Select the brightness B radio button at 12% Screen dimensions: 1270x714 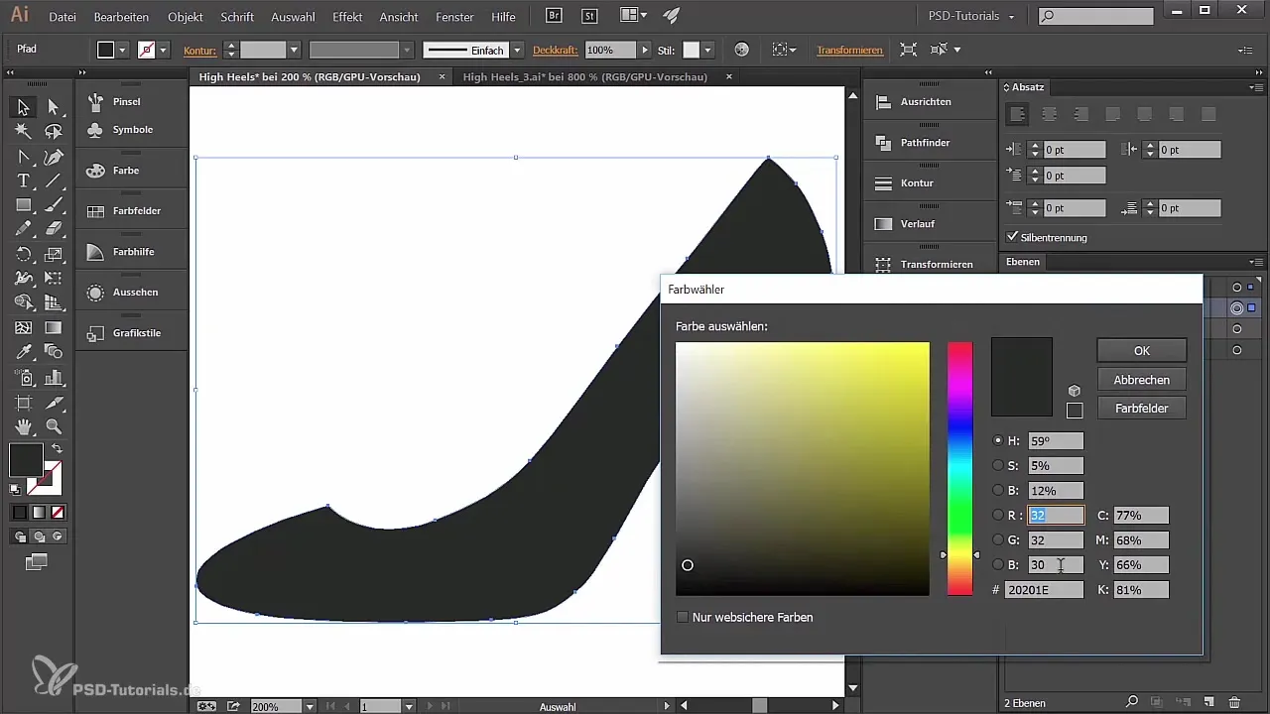[x=998, y=490]
